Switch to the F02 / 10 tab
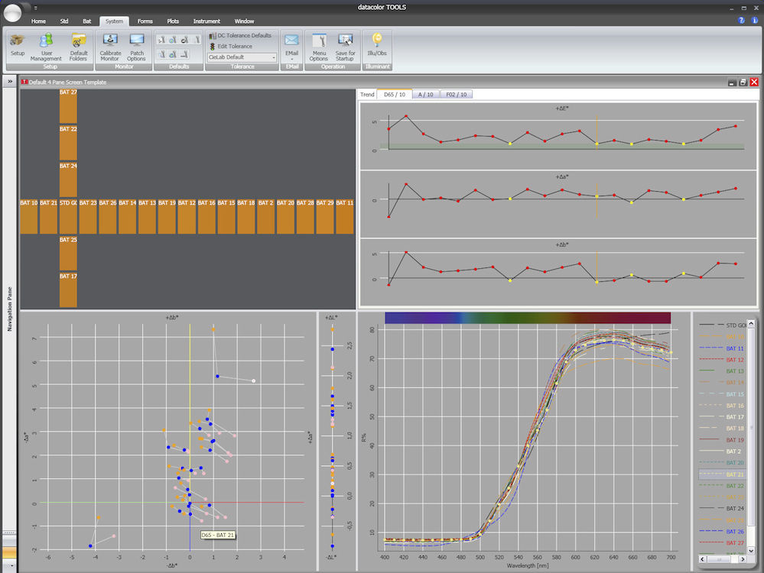Screen dimensions: 764x573 tap(456, 95)
